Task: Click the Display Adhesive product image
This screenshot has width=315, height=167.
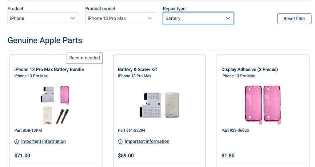Action: click(263, 105)
